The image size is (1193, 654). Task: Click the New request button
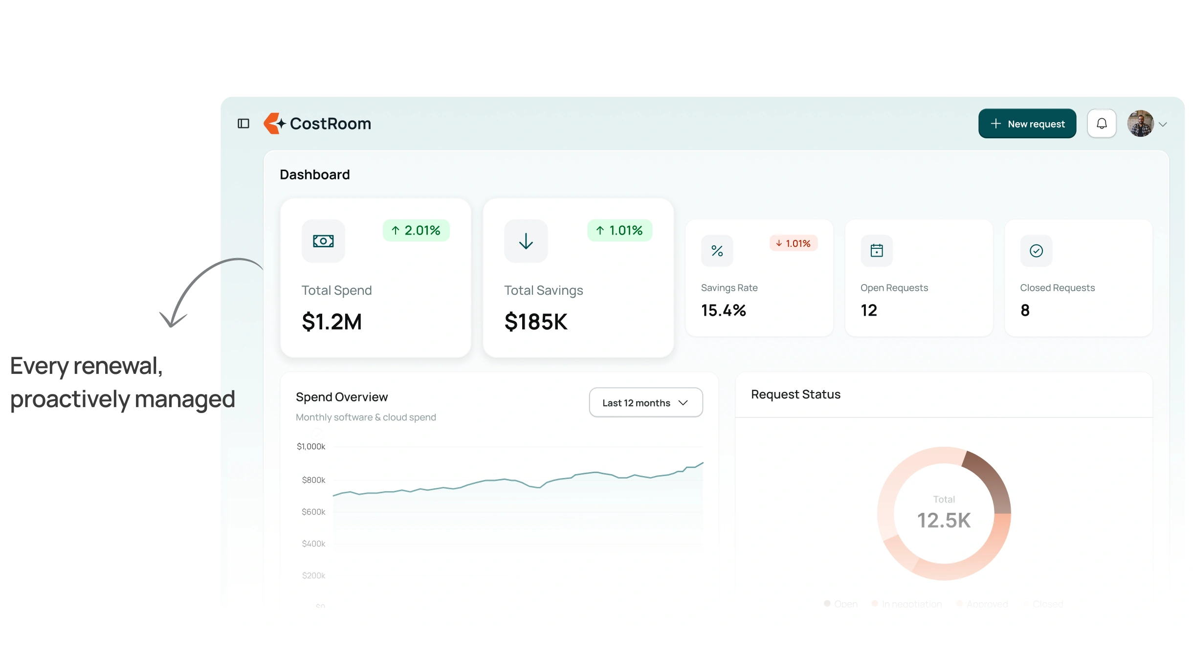[1027, 124]
